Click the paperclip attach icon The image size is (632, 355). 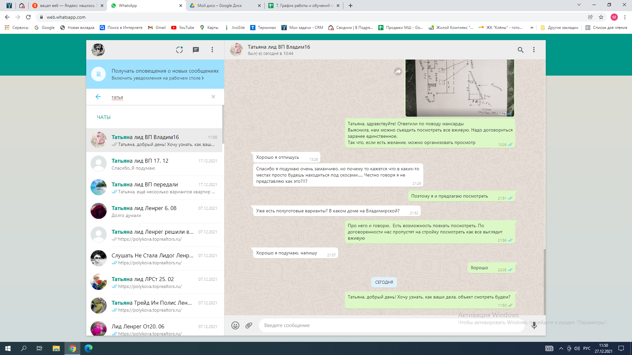pos(249,325)
